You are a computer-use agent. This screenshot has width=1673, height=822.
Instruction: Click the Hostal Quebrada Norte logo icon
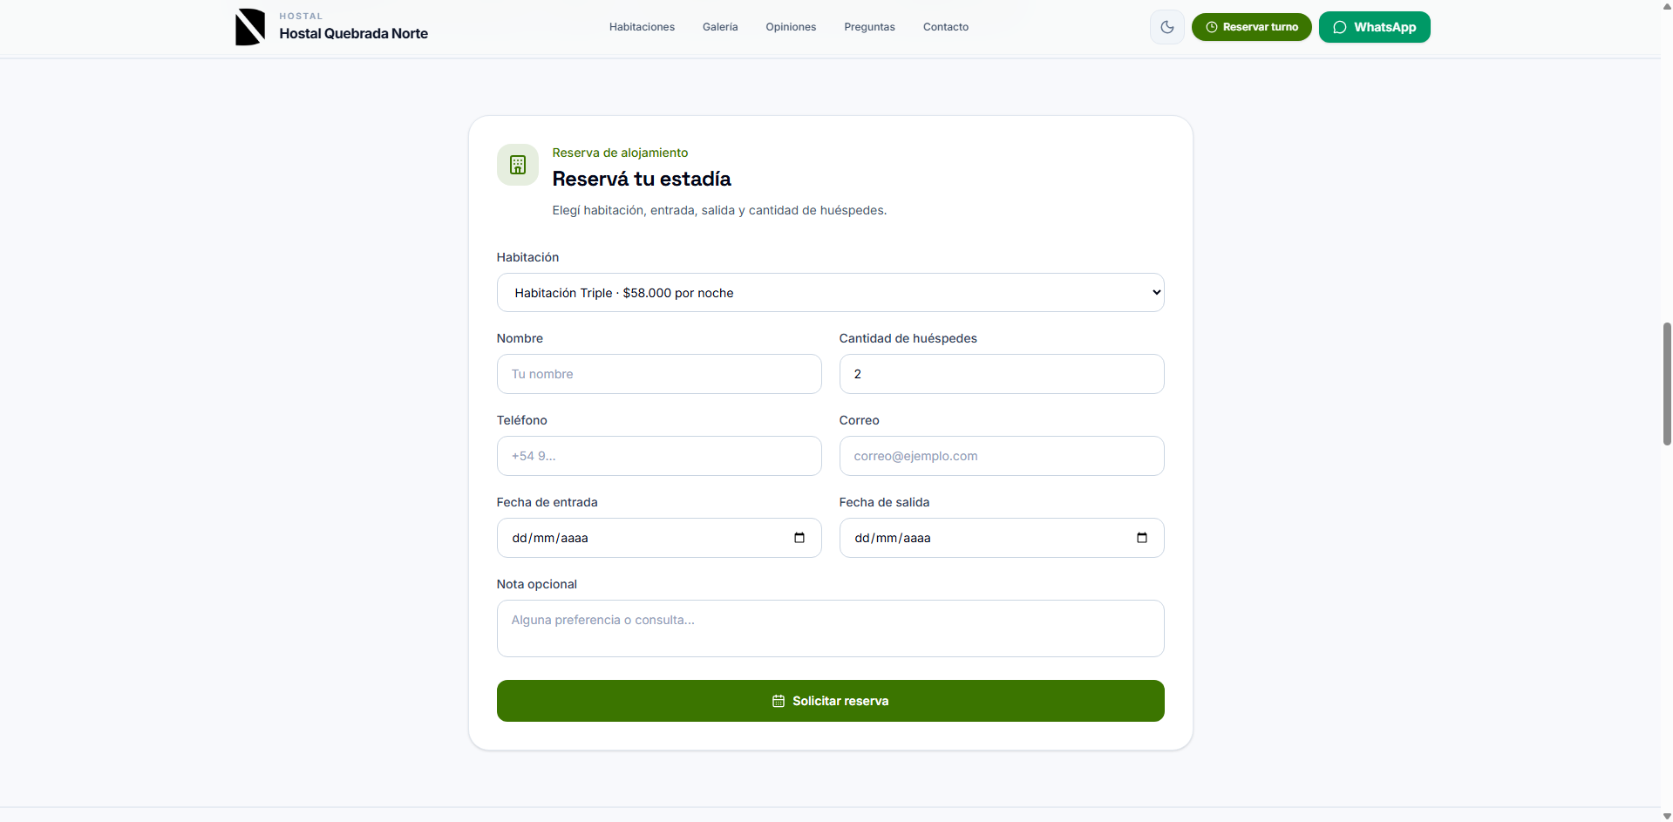click(250, 27)
